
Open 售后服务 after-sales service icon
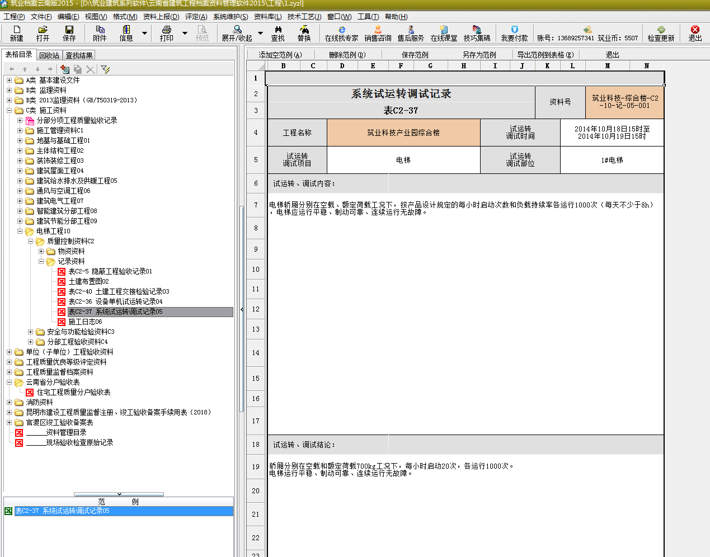pos(411,33)
